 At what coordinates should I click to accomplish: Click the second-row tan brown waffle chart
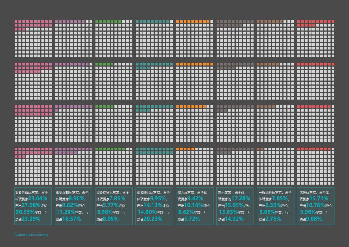coord(275,81)
